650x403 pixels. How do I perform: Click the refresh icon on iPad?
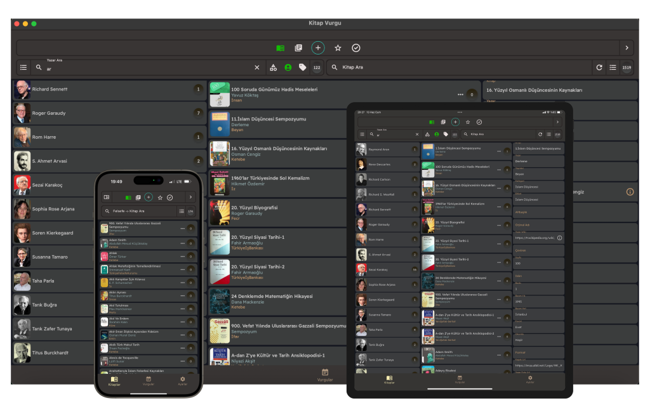pos(540,134)
